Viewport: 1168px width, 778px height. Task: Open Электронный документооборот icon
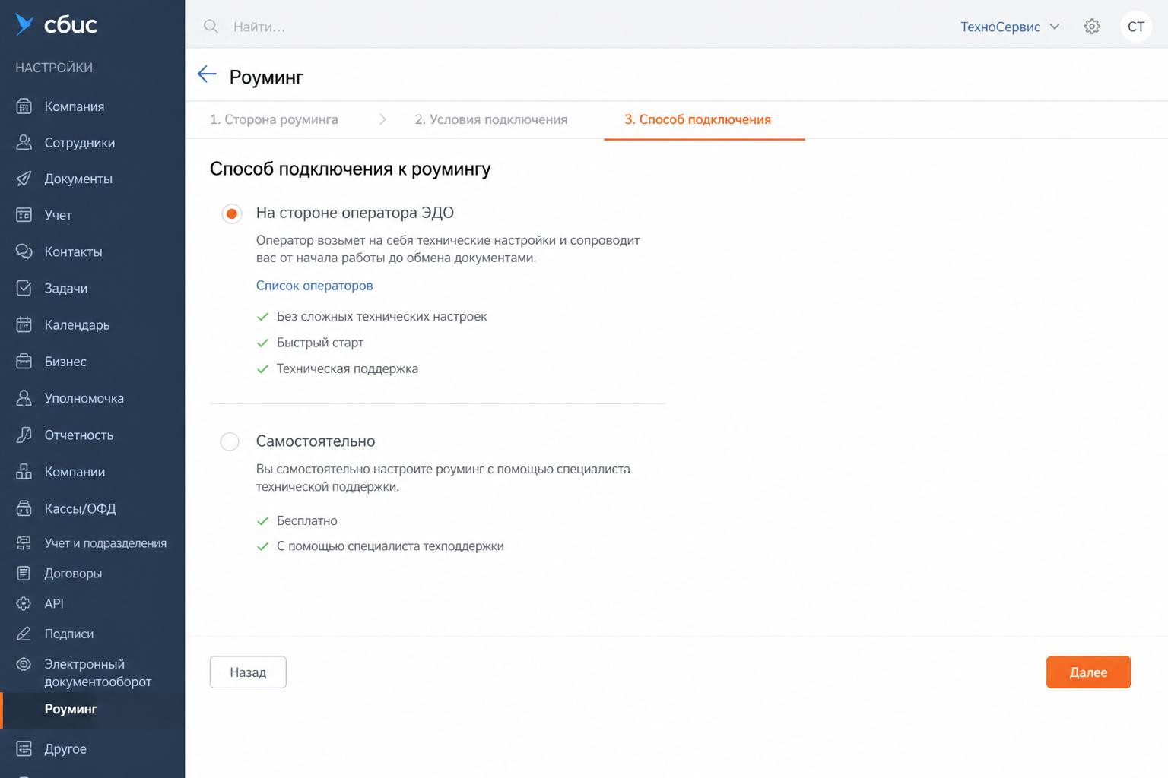[x=24, y=664]
